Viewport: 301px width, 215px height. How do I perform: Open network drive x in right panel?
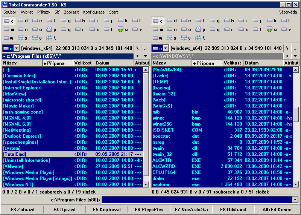point(172,38)
